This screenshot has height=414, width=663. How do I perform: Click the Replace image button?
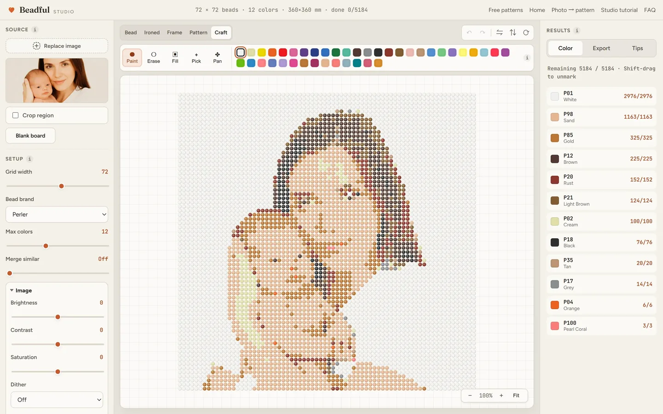coord(57,46)
